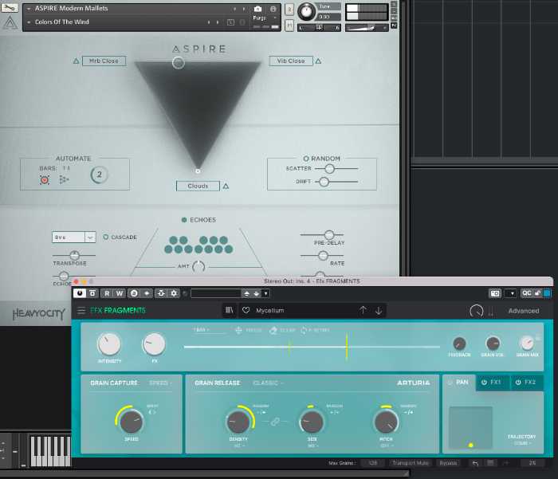The height and width of the screenshot is (479, 558).
Task: Click the camera snapshot icon
Action: [258, 9]
